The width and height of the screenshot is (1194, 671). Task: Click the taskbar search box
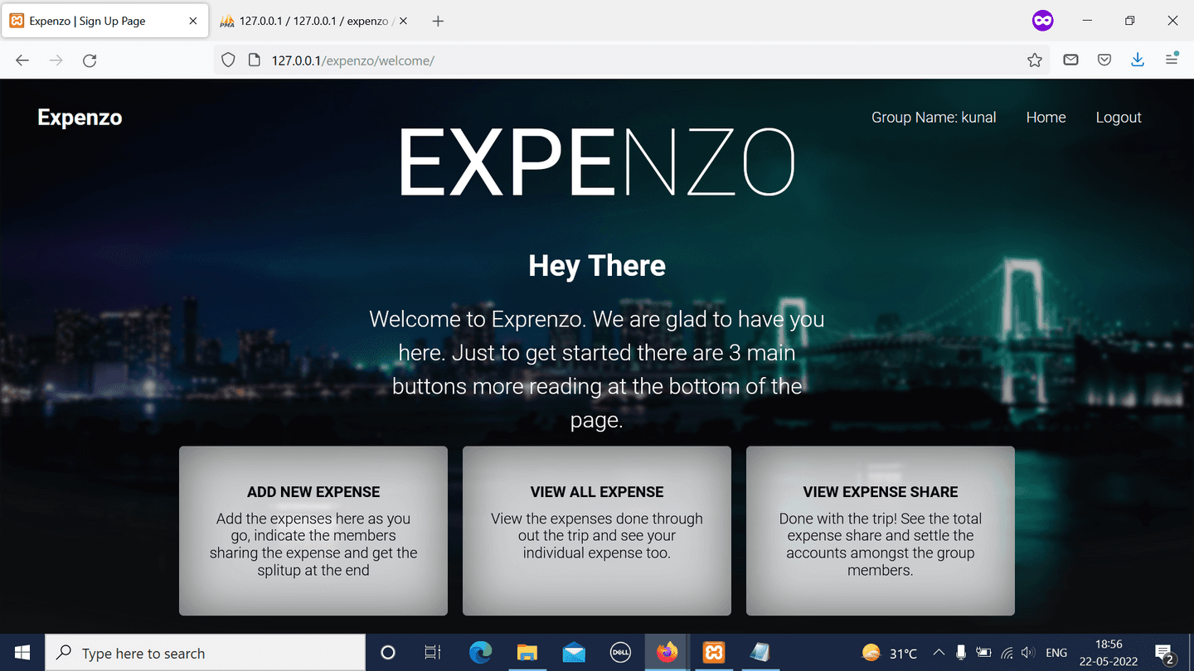(x=205, y=653)
